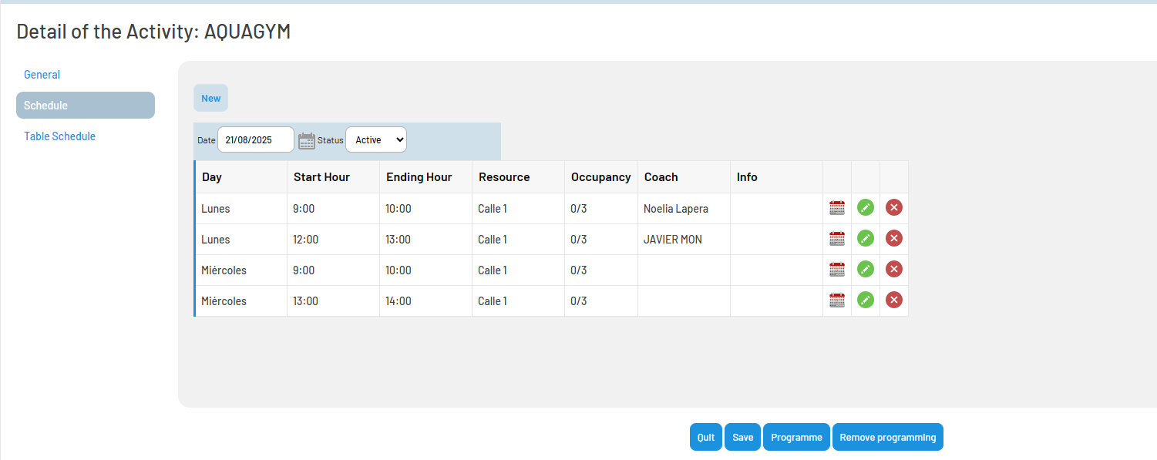Image resolution: width=1157 pixels, height=460 pixels.
Task: Delete the Miércoles 9:00 schedule entry
Action: pos(894,269)
